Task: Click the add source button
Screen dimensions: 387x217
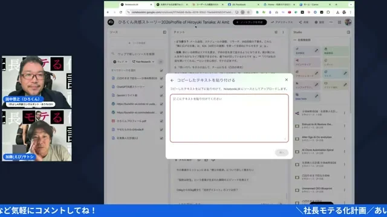Action: (x=137, y=43)
